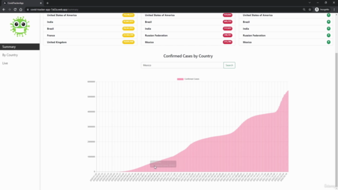Click the Search button

tap(229, 65)
